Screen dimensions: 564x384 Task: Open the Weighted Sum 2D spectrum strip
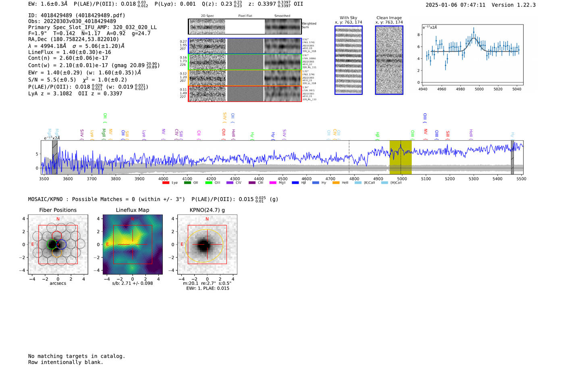[245, 27]
